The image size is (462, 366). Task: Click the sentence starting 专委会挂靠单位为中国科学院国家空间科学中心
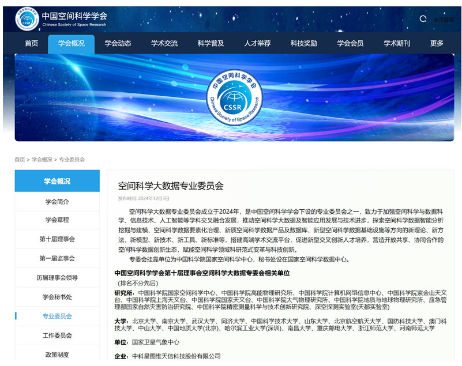click(239, 259)
